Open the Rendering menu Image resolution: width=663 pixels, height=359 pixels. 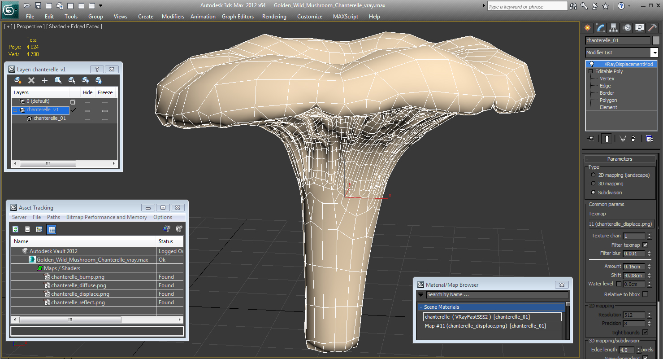(274, 17)
